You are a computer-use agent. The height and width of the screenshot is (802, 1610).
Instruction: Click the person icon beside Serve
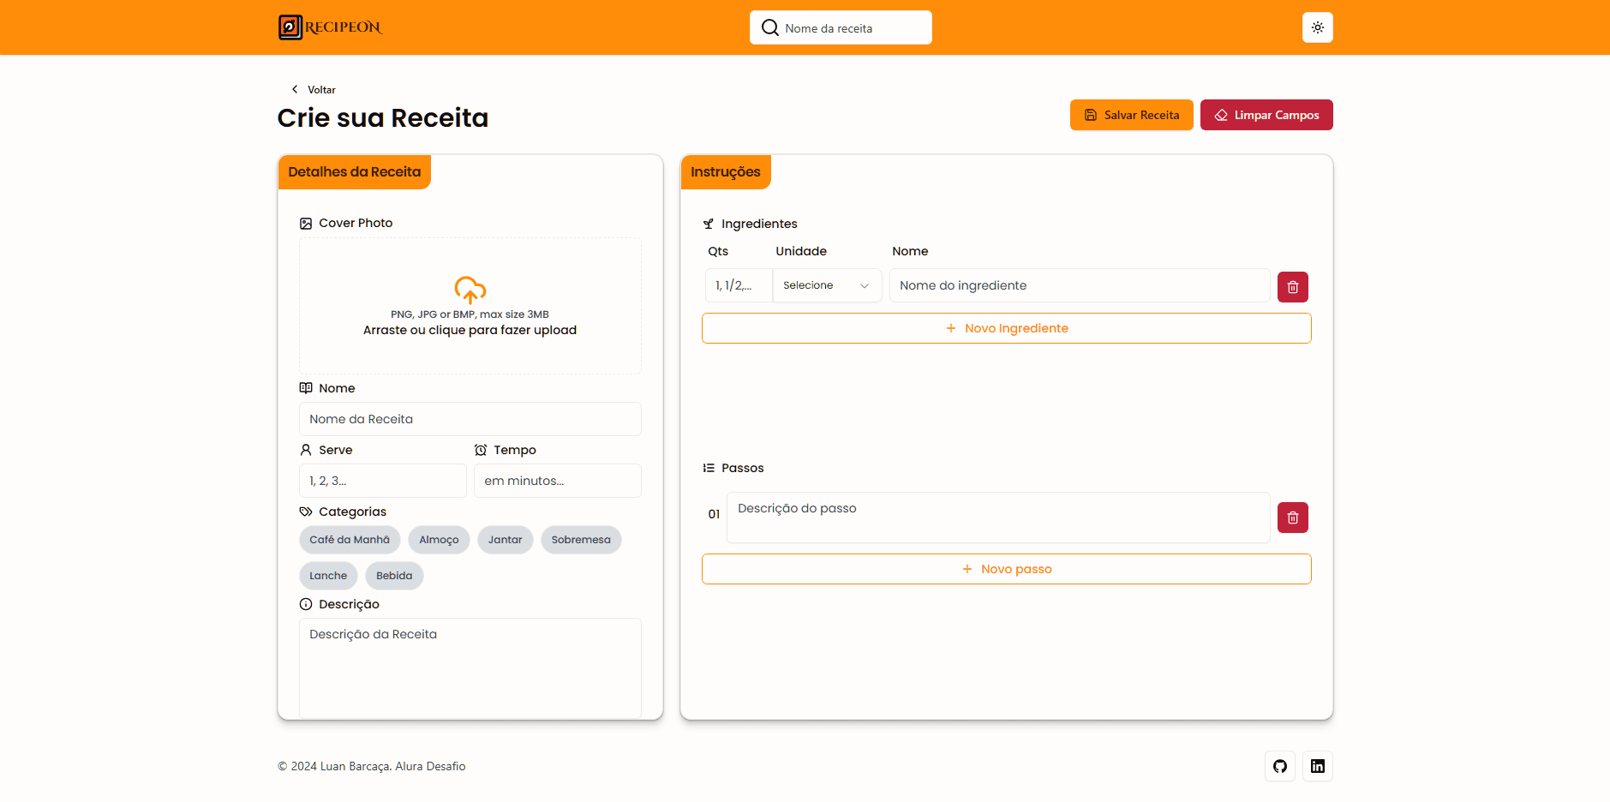pyautogui.click(x=305, y=450)
